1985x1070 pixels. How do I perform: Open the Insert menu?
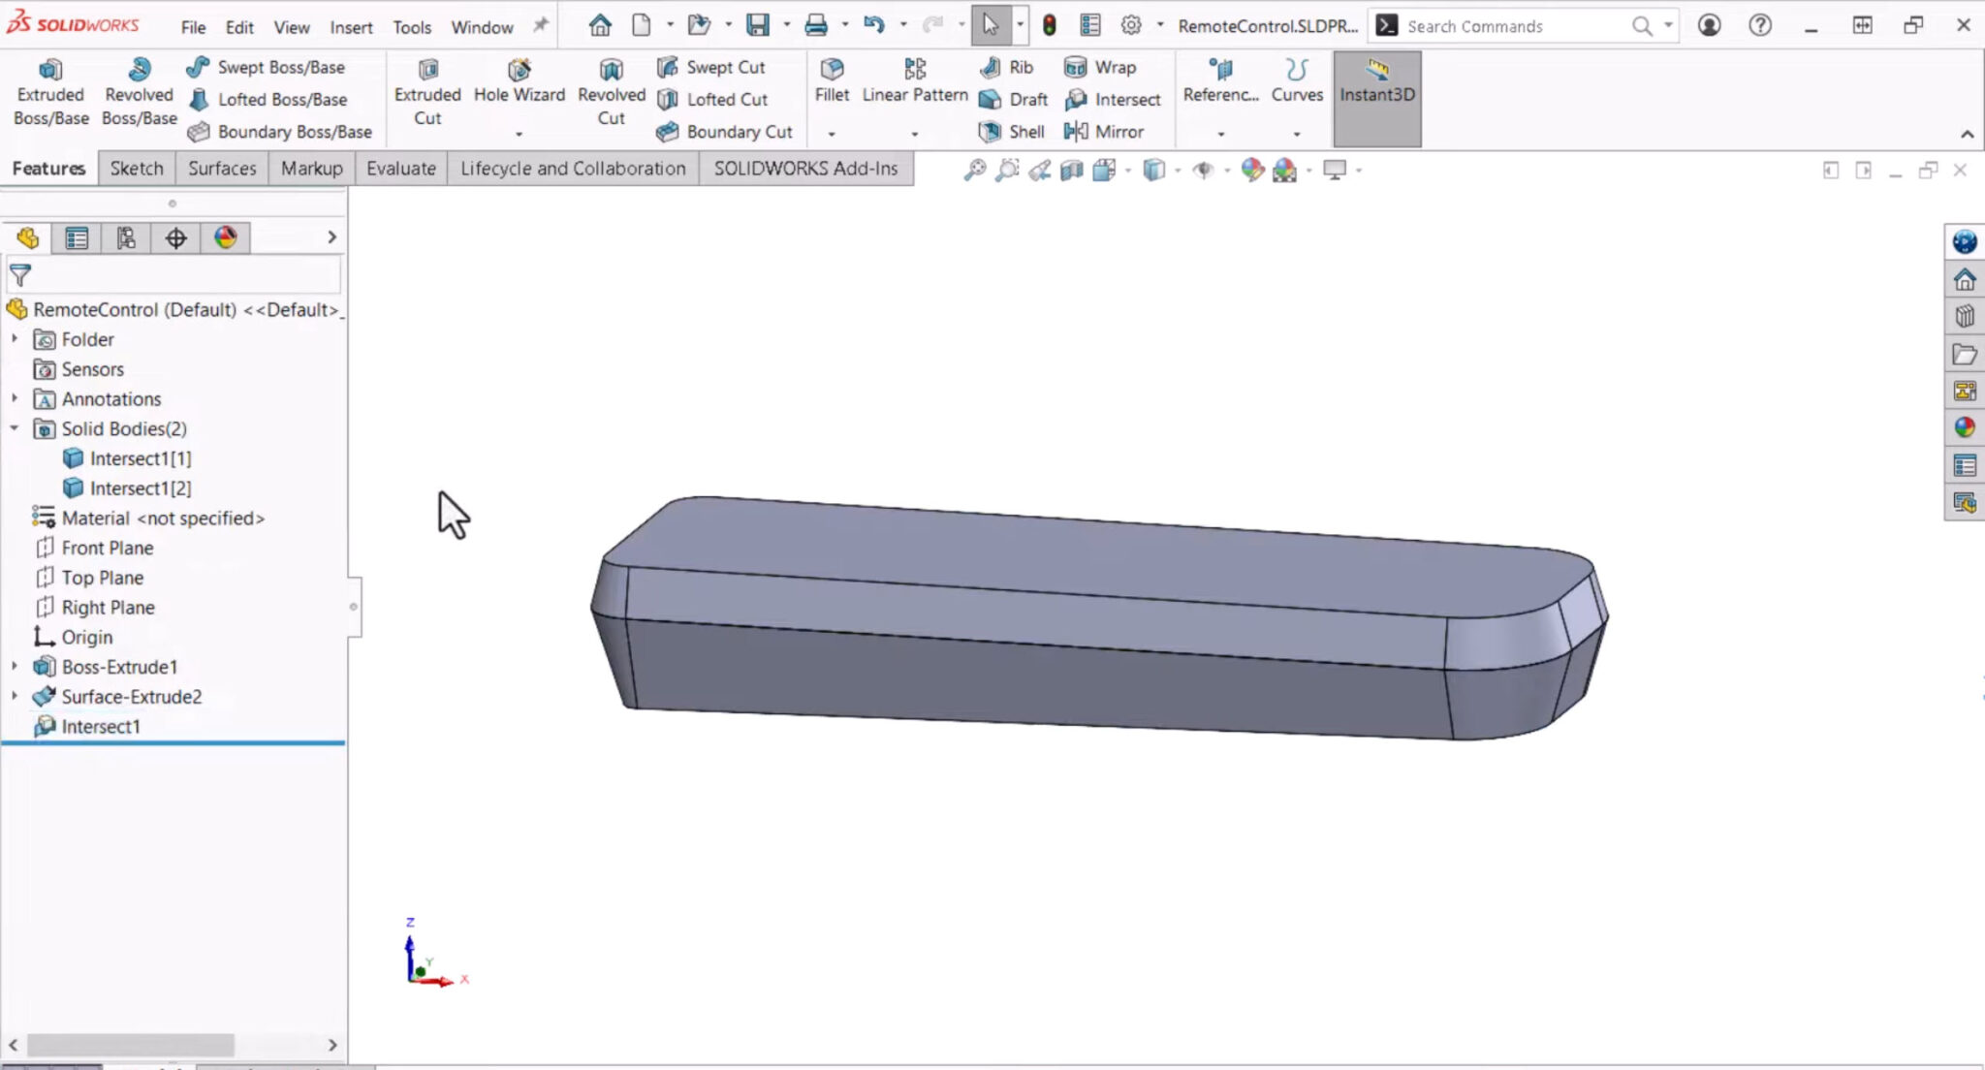click(350, 27)
